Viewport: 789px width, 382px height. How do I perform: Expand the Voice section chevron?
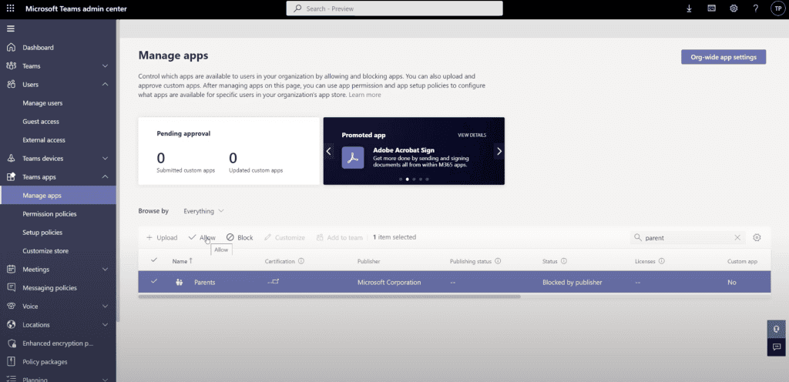[x=105, y=306]
